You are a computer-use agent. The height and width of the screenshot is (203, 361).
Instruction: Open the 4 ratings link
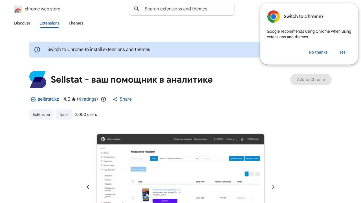[87, 99]
